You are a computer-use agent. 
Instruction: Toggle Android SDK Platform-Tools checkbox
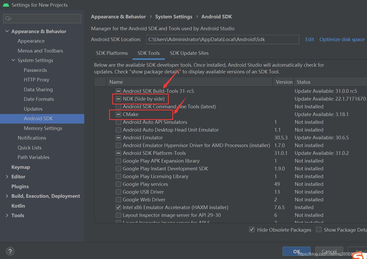[118, 153]
